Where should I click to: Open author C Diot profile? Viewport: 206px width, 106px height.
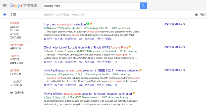[x=79, y=74]
